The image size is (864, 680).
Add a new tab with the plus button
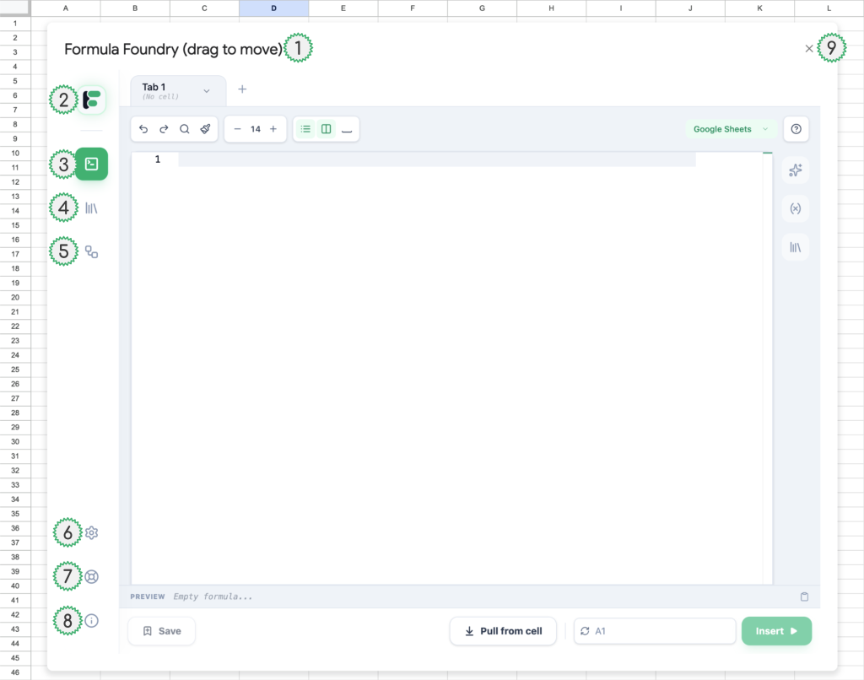tap(242, 89)
